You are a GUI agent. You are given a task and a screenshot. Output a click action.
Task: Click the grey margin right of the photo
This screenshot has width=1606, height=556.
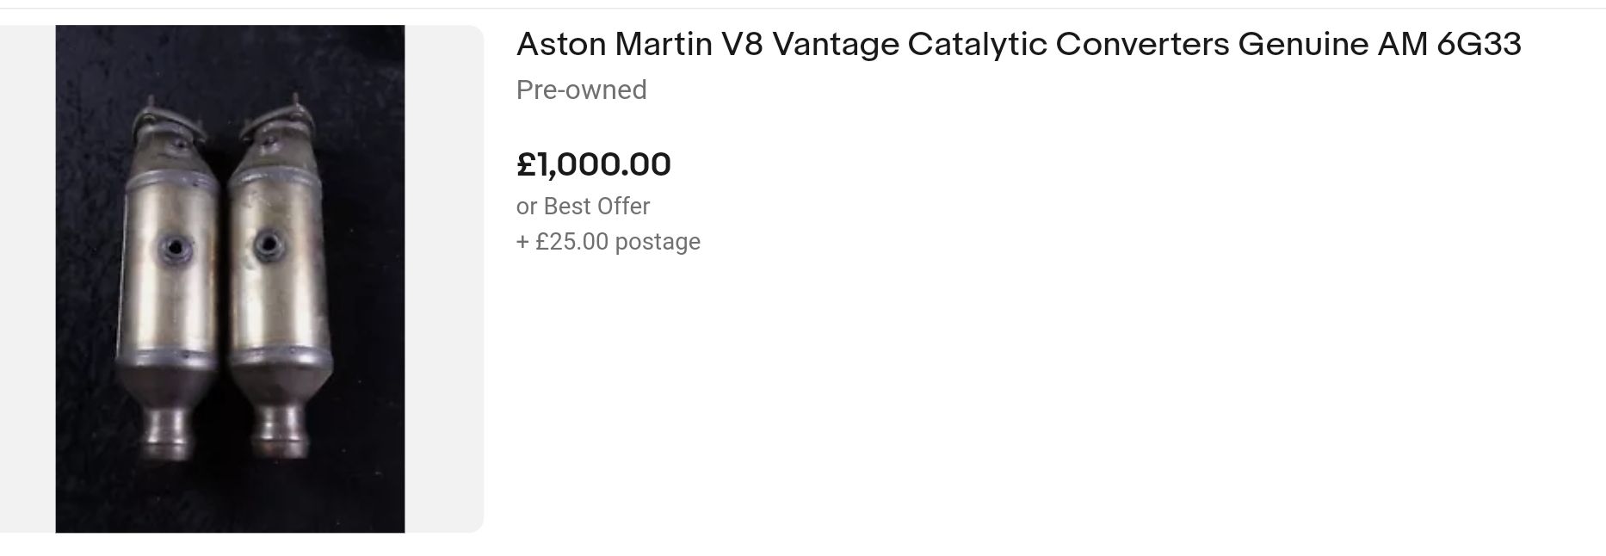(444, 278)
